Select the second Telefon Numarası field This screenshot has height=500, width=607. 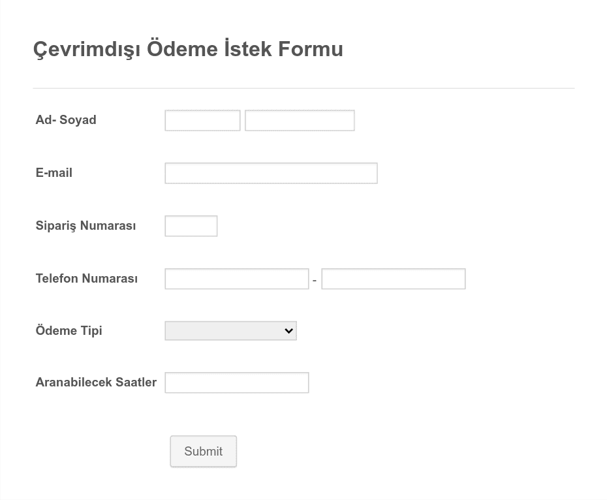[x=394, y=279]
